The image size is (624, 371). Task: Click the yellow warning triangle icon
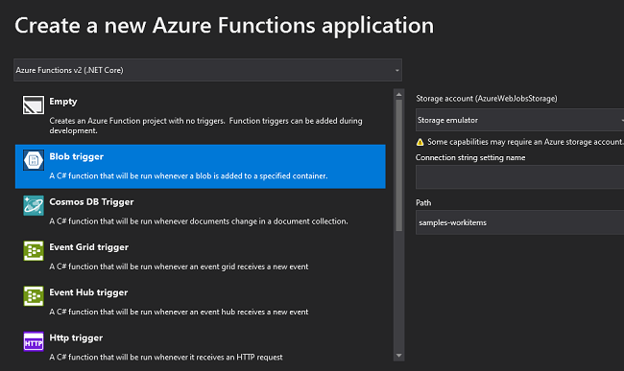[x=420, y=142]
